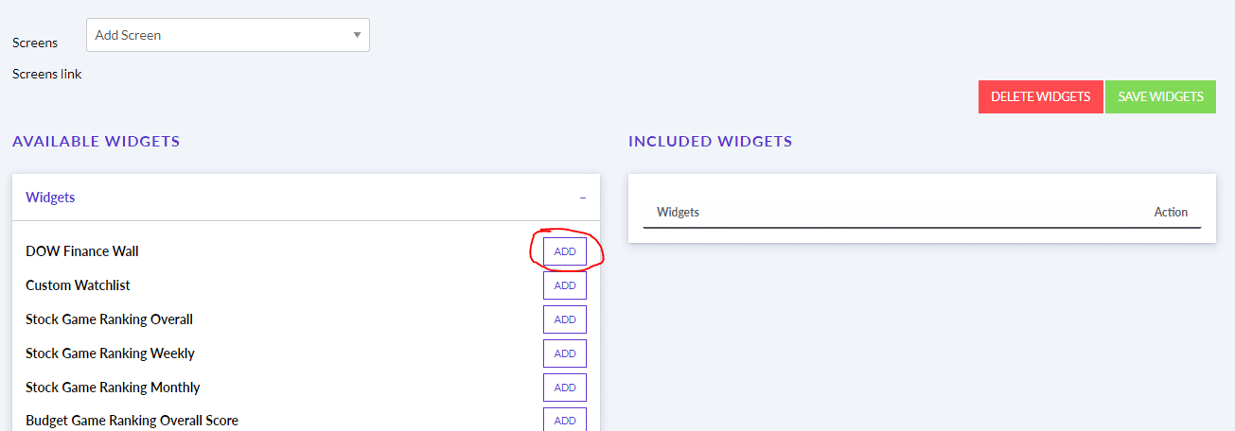Screen dimensions: 1235x431
Task: Add the Custom Watchlist widget
Action: [x=565, y=285]
